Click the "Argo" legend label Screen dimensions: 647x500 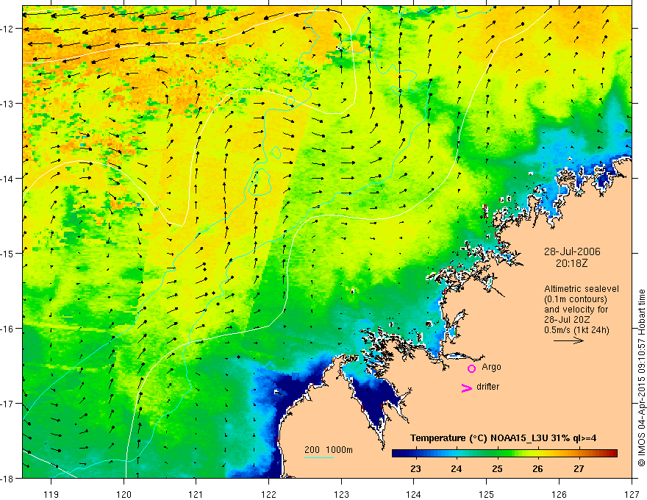point(491,367)
